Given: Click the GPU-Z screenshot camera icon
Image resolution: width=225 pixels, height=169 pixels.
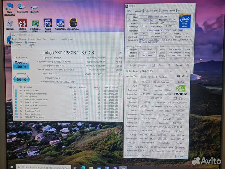Looking at the screenshot, I should pos(178,76).
